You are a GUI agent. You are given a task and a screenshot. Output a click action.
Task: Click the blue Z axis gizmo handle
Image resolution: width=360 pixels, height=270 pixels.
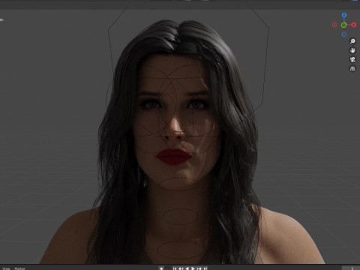click(344, 15)
